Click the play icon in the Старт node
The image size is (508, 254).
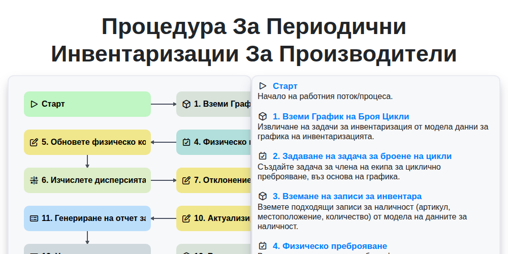click(34, 104)
